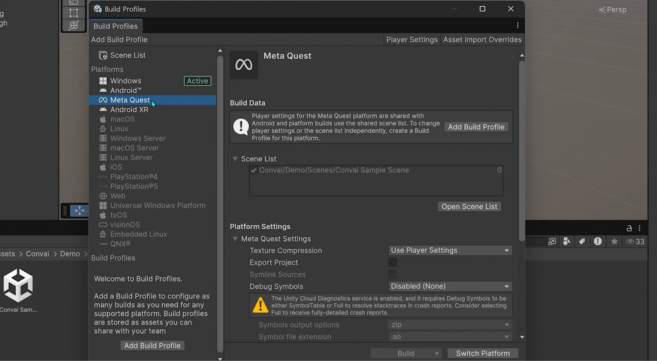Select the PlayStation®5 platform
The width and height of the screenshot is (657, 361).
click(x=152, y=186)
